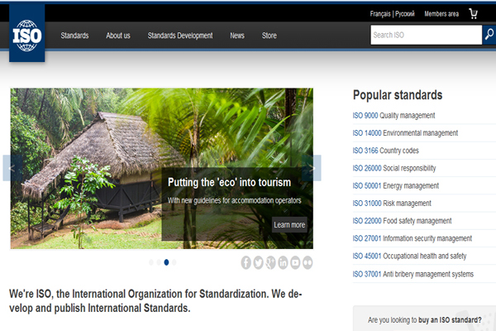Open the LinkedIn icon

[x=284, y=262]
